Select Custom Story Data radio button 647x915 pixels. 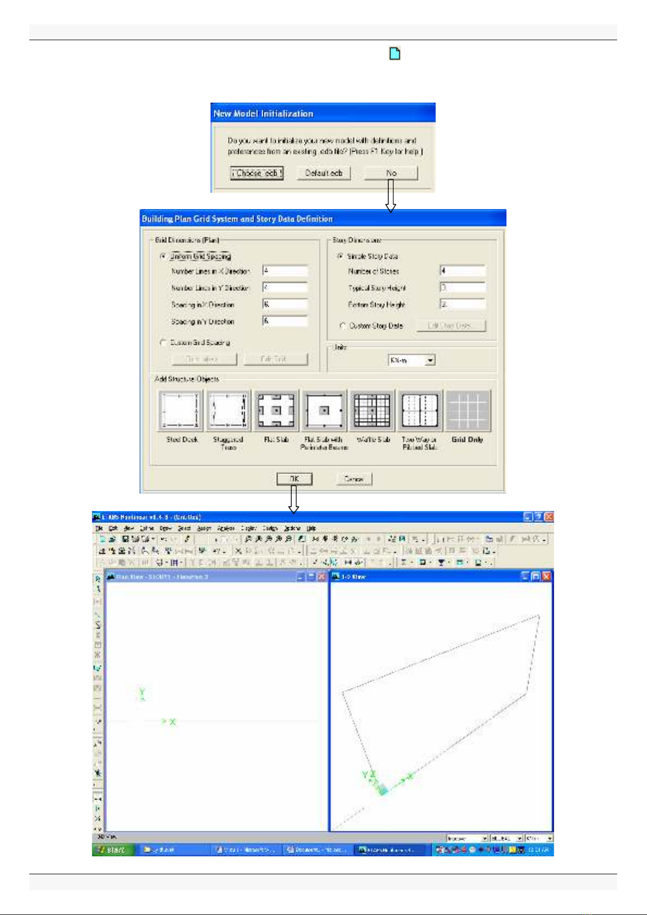(342, 326)
